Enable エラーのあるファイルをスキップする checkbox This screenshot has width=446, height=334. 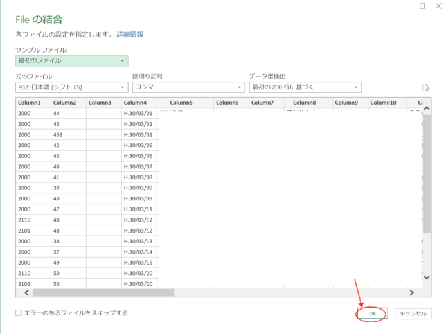(19, 313)
